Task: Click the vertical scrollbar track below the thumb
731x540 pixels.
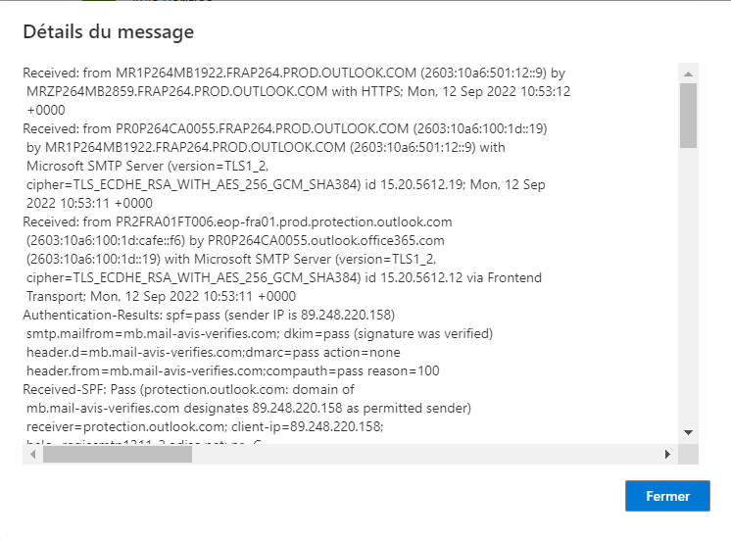Action: pyautogui.click(x=688, y=294)
